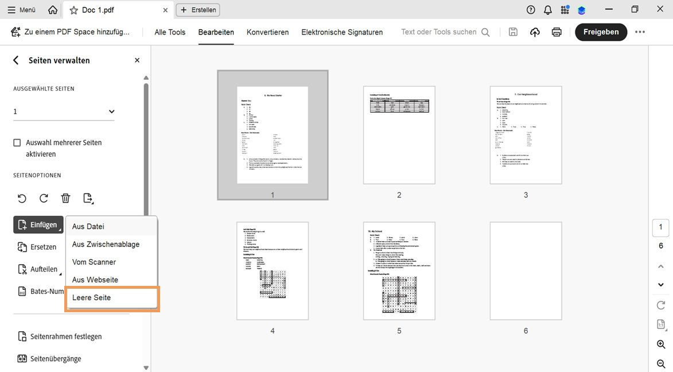Image resolution: width=673 pixels, height=372 pixels.
Task: Click the save document disk icon
Action: click(x=512, y=32)
